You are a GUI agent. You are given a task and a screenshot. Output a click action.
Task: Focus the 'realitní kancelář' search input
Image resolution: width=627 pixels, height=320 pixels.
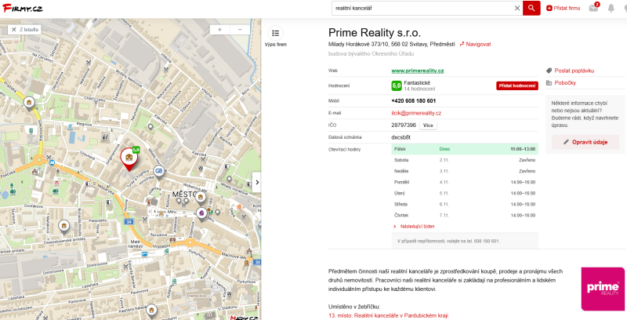point(423,8)
